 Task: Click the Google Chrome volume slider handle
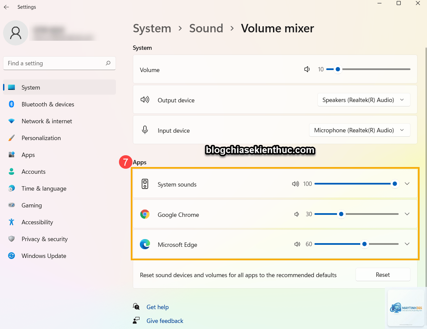click(x=341, y=214)
